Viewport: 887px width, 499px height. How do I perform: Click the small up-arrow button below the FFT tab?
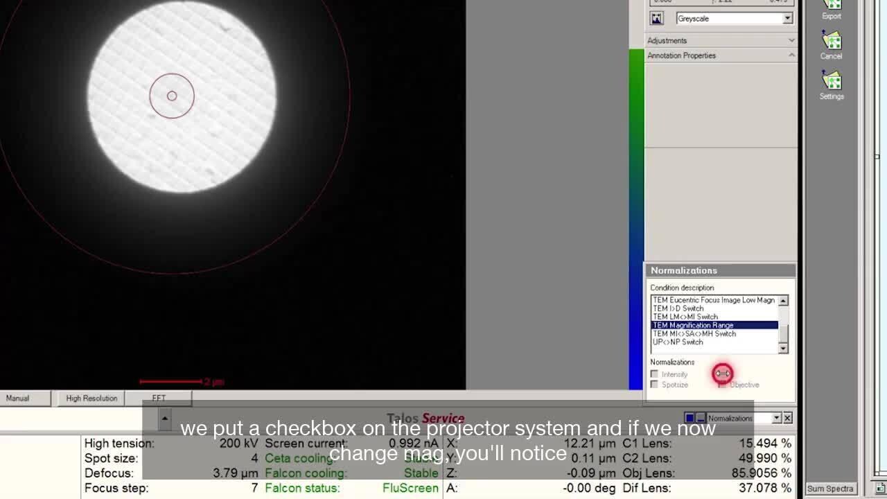164,418
